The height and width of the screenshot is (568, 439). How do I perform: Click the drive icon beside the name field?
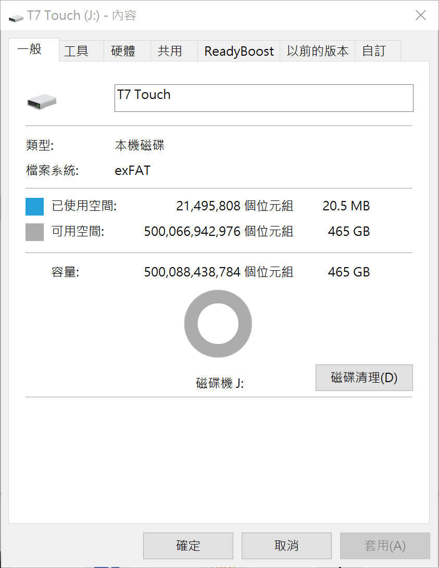42,101
